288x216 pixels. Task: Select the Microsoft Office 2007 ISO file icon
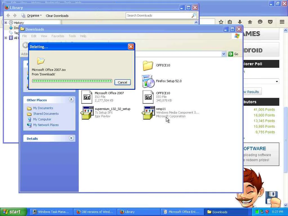[x=87, y=97]
